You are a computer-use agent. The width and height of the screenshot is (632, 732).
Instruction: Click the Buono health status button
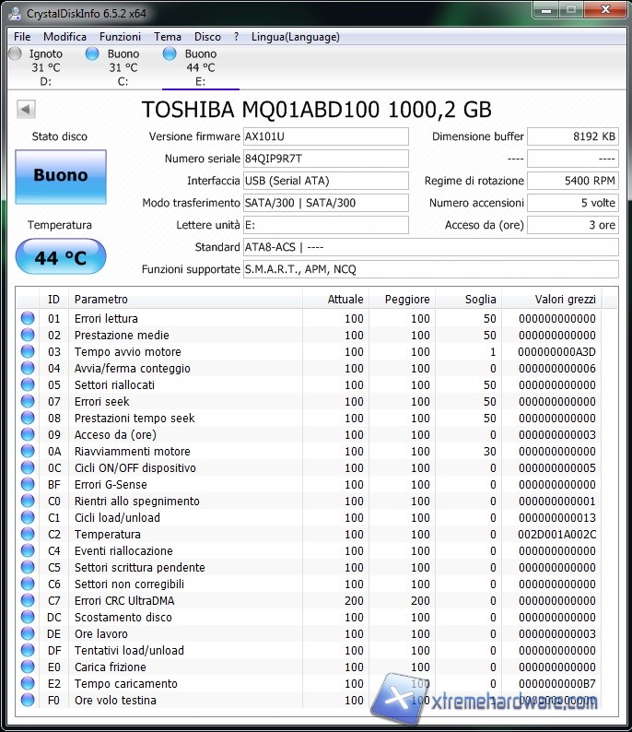click(61, 175)
